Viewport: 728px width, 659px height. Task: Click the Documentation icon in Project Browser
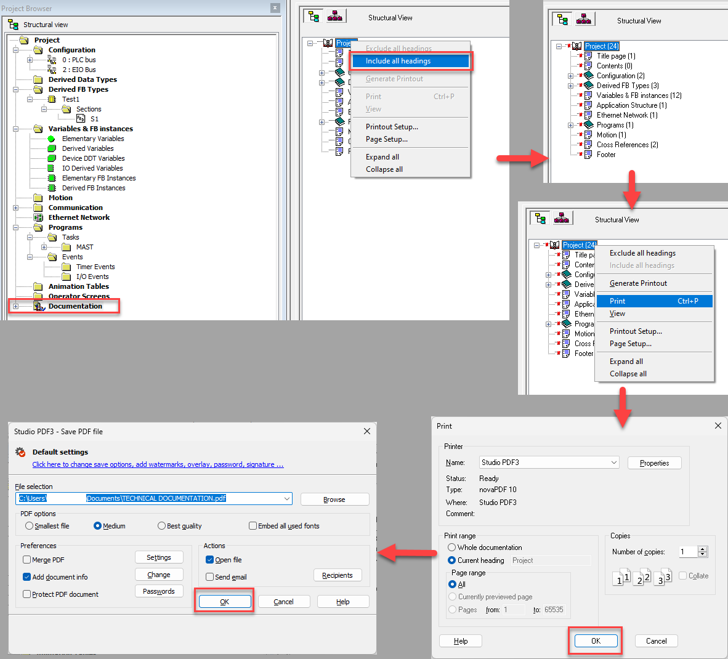[x=39, y=306]
